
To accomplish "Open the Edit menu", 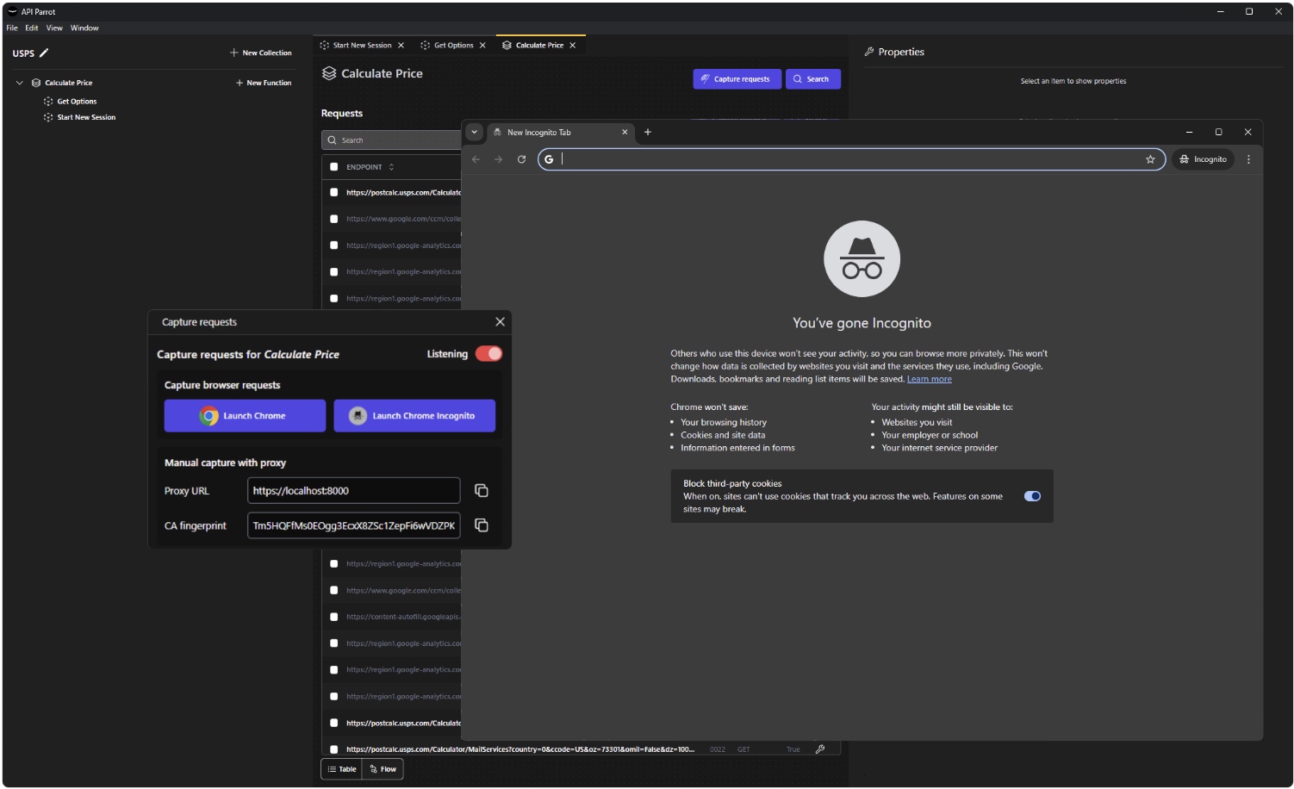I will click(x=32, y=28).
